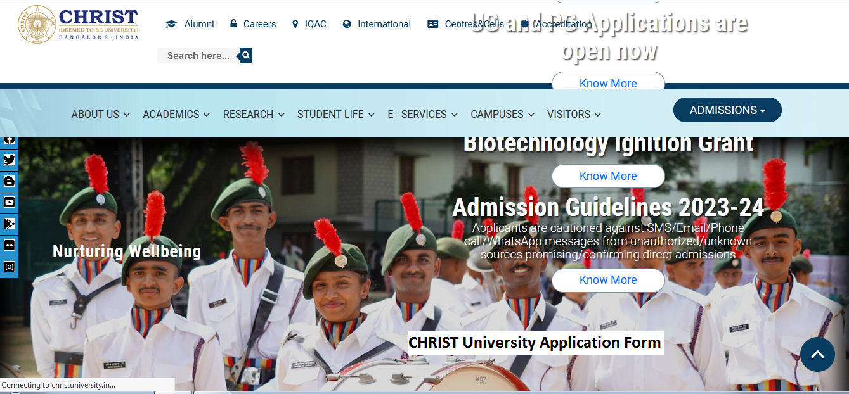This screenshot has width=849, height=394.
Task: Click inside the Search here input field
Action: (198, 55)
